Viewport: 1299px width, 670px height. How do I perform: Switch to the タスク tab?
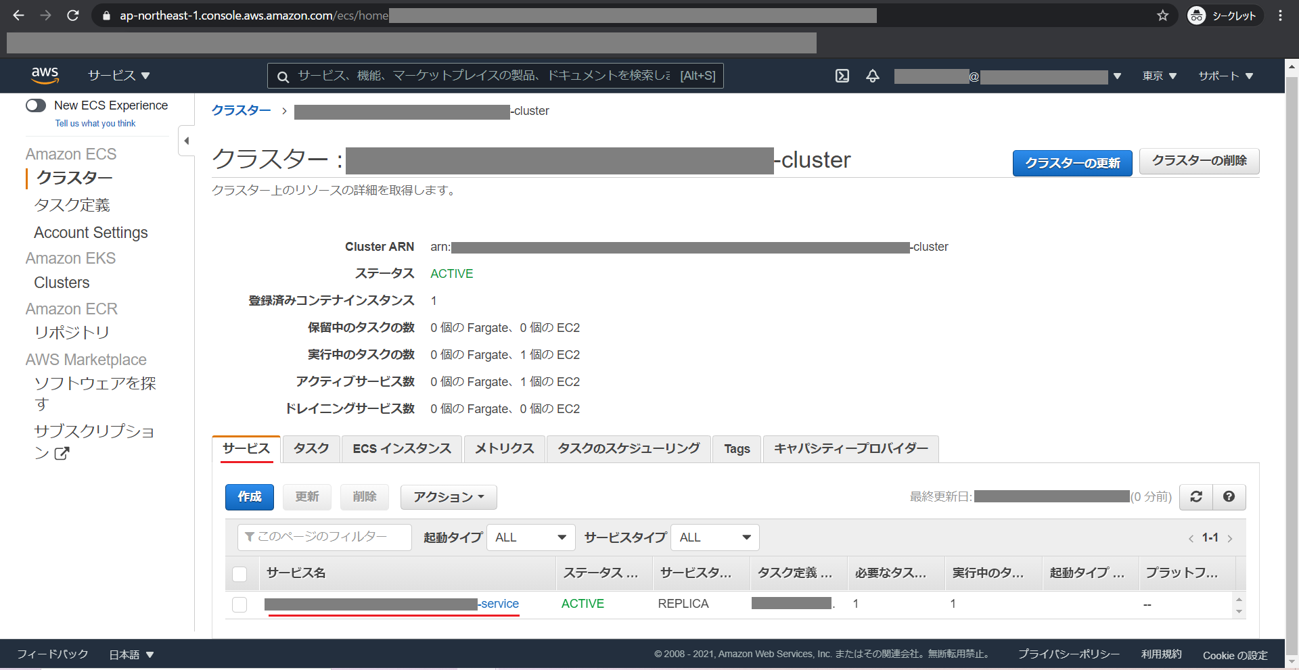[x=311, y=449]
